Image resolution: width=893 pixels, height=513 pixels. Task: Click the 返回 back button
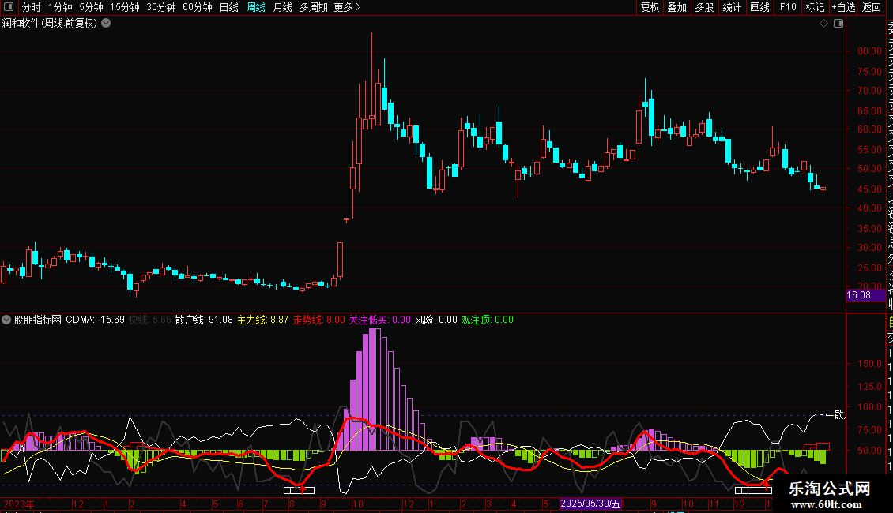coord(872,7)
